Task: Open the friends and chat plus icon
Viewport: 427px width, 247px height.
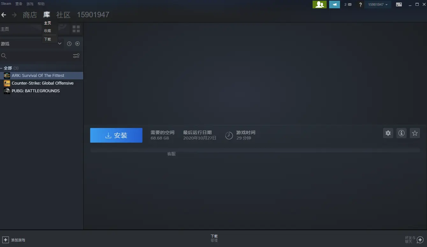Action: [x=420, y=240]
